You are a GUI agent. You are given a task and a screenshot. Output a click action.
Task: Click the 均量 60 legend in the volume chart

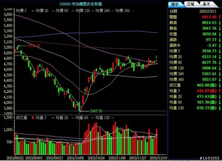coord(82,118)
